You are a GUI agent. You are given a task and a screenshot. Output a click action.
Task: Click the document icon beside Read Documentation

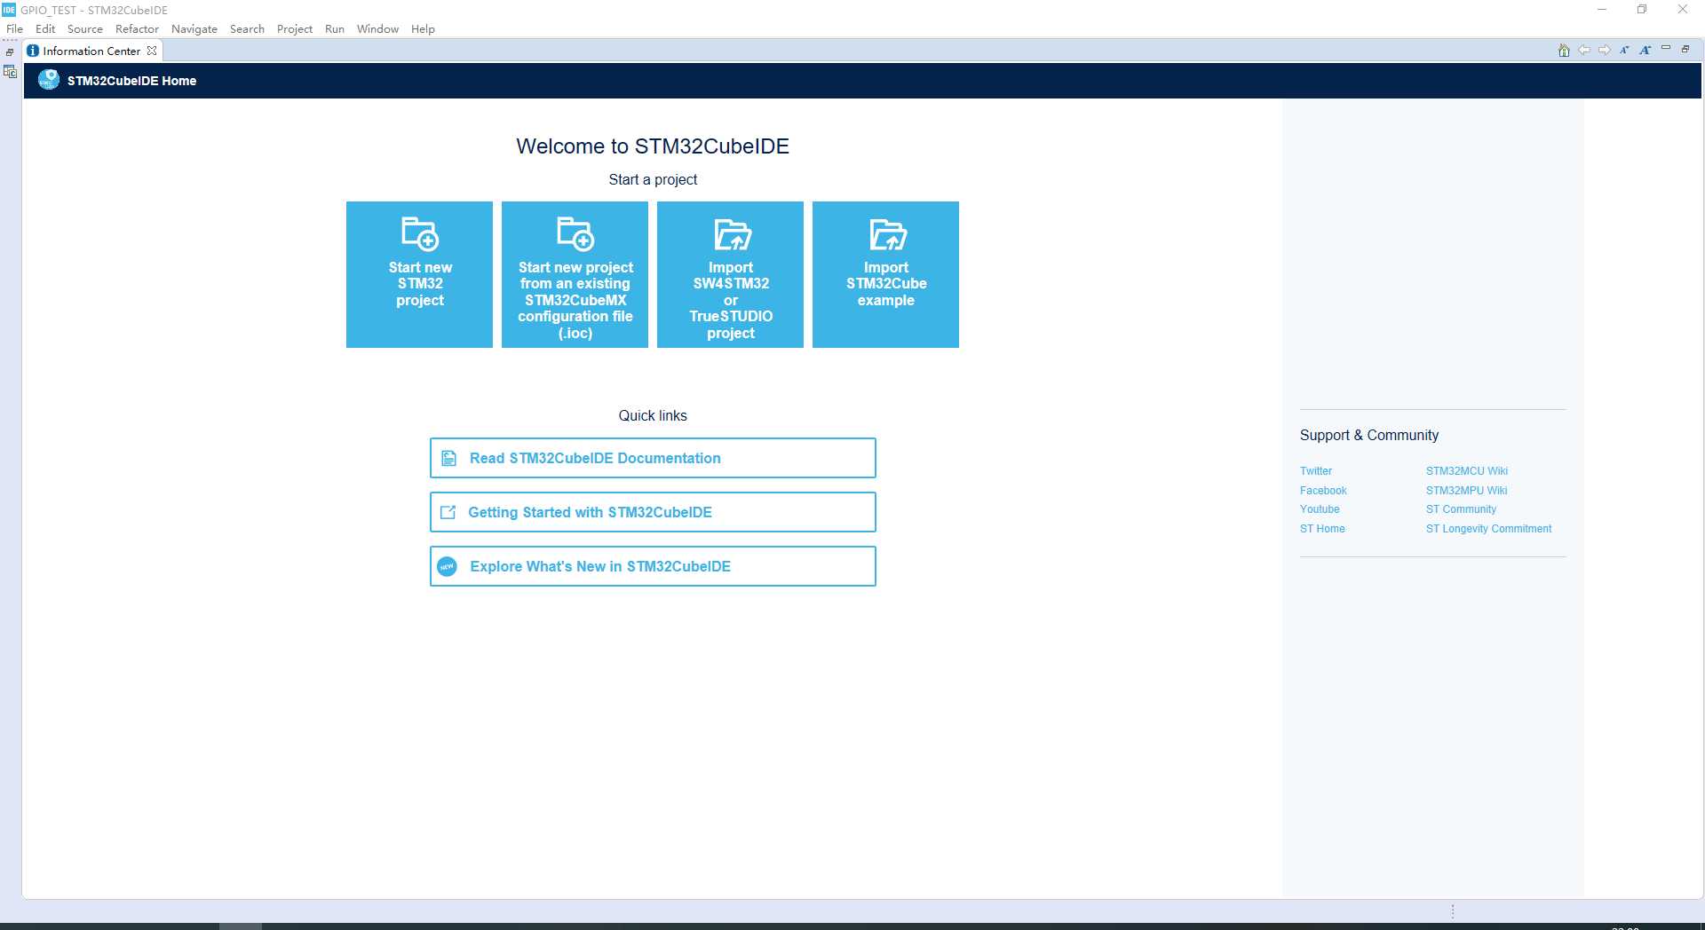(x=449, y=458)
